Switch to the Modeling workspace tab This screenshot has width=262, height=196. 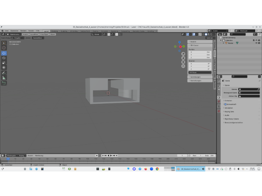pyautogui.click(x=55, y=31)
